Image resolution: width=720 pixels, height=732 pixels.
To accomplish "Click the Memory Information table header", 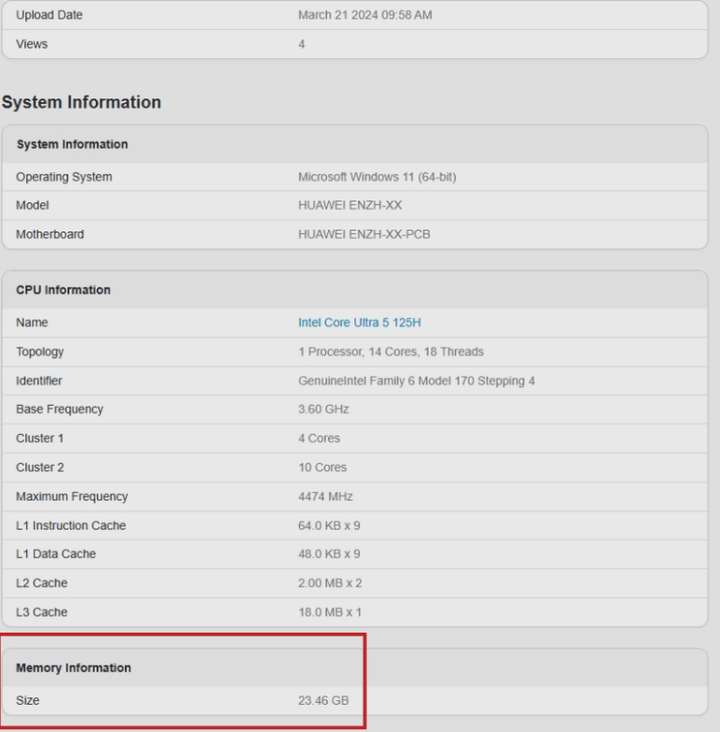I will [x=73, y=668].
